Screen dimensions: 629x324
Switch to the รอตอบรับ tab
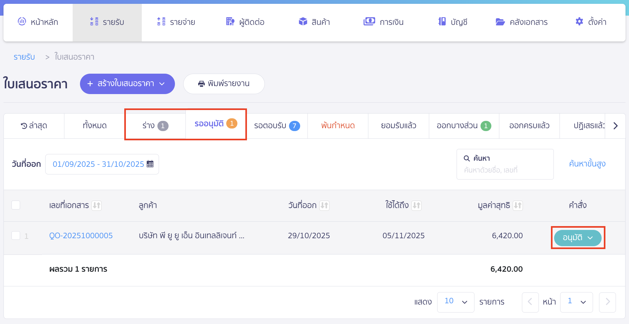tap(277, 126)
